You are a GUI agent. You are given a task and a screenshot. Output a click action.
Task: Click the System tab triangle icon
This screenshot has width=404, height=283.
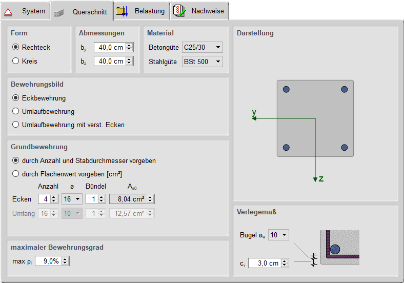pyautogui.click(x=9, y=11)
